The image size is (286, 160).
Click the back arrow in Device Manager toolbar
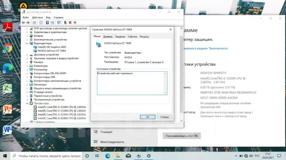pyautogui.click(x=23, y=23)
